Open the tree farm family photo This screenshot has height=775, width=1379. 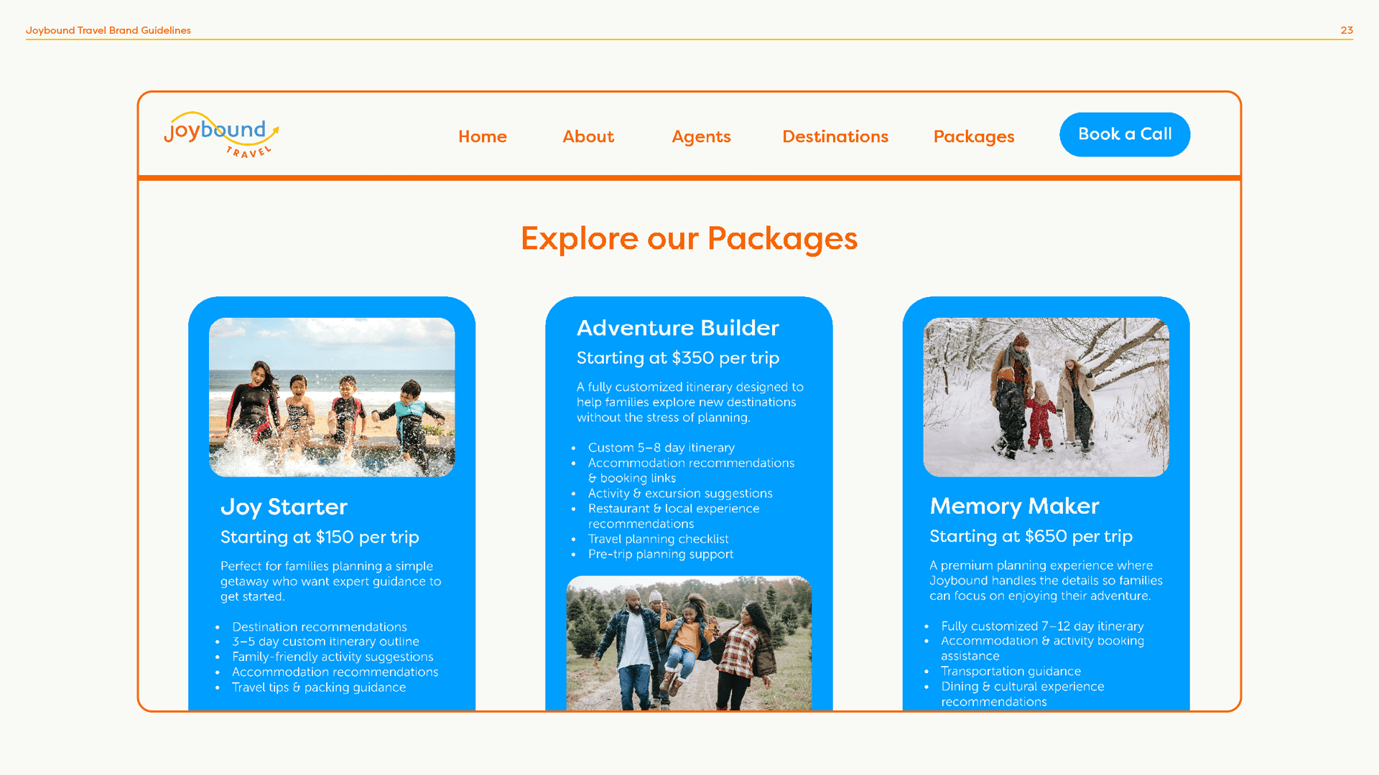[x=689, y=643]
